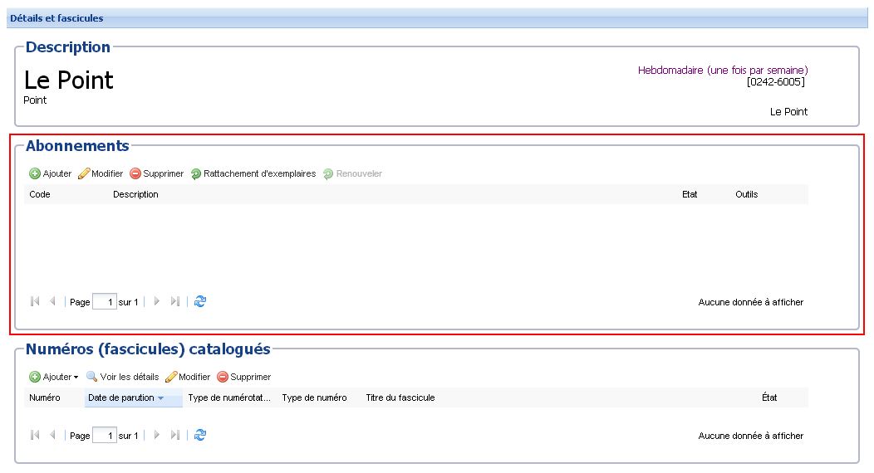This screenshot has height=473, width=874.
Task: Refresh the Abonnements list
Action: (x=200, y=301)
